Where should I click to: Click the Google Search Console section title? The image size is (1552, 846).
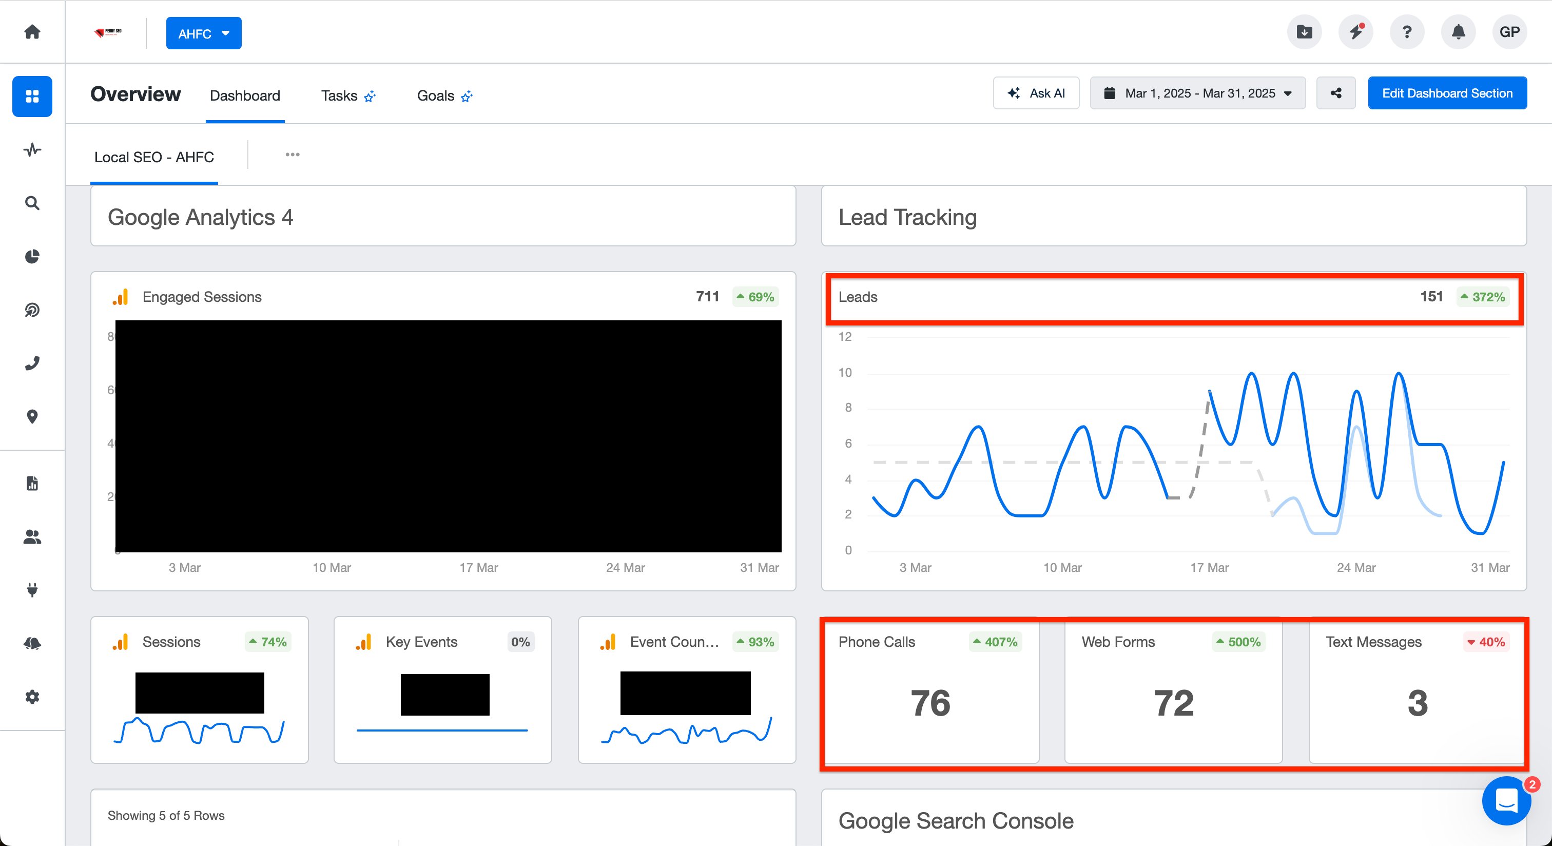956,821
